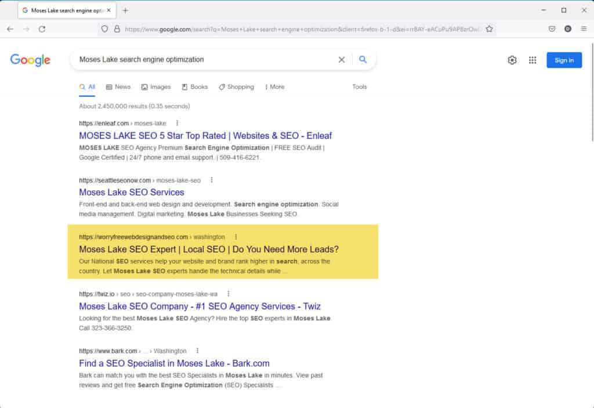Image resolution: width=594 pixels, height=408 pixels.
Task: Open Twiz SEO Company result
Action: [x=200, y=306]
